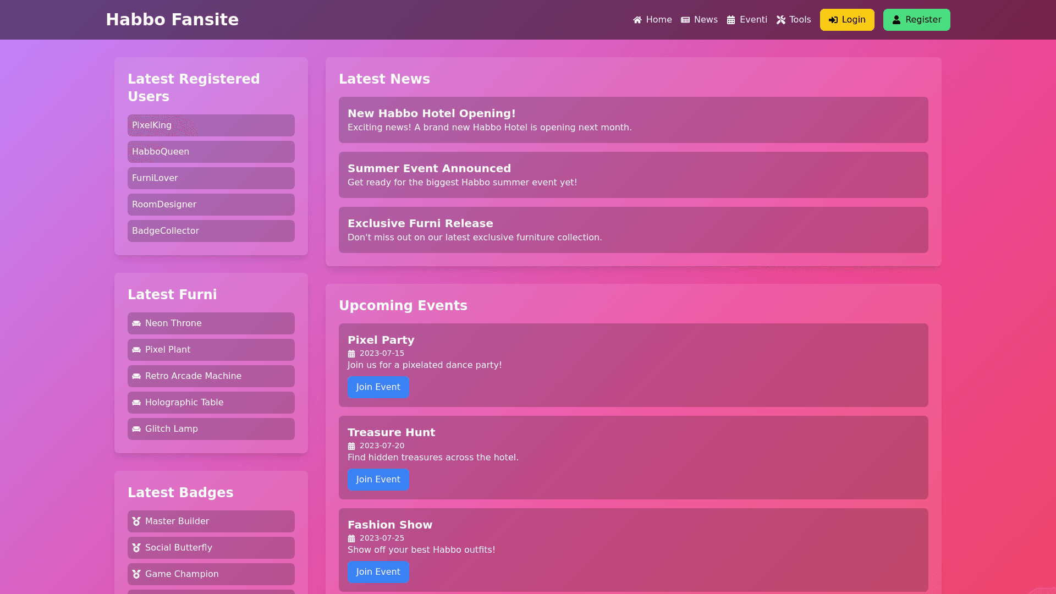Viewport: 1056px width, 594px height.
Task: Open the Summer Event Announced news item
Action: click(x=633, y=175)
